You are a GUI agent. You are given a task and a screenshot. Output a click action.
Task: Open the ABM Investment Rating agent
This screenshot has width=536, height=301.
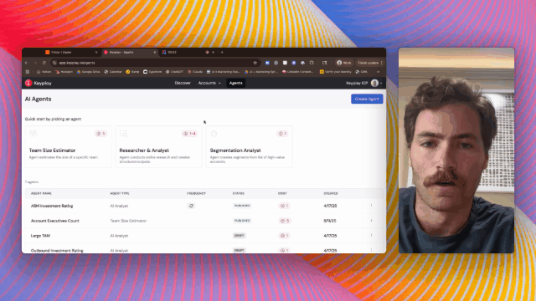tap(52, 206)
